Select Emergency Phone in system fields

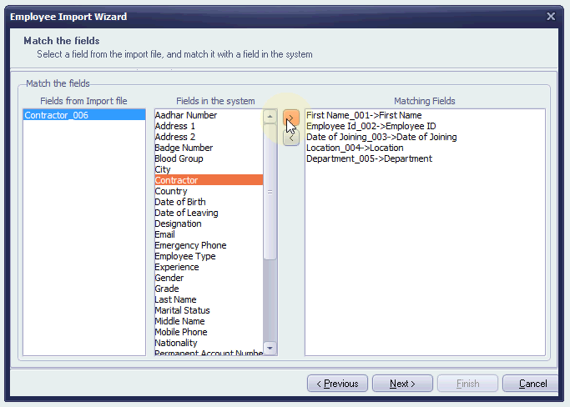[x=209, y=246]
